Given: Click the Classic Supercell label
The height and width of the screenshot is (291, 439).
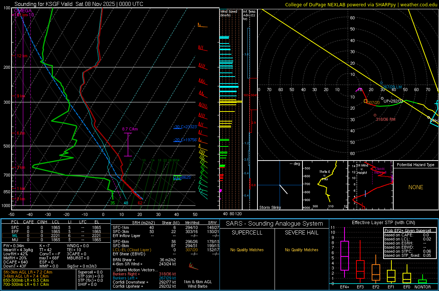Looking at the screenshot, I should [380, 171].
